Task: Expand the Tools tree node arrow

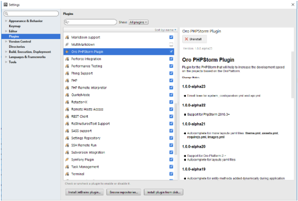Action: coord(6,62)
